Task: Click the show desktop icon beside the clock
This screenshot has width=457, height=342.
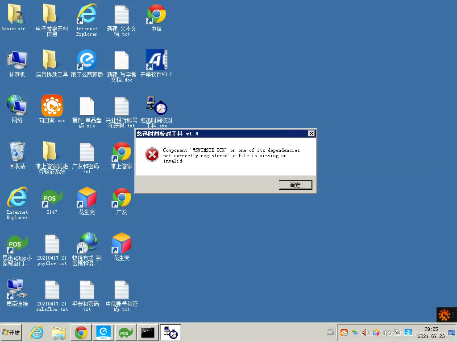Action: click(452, 332)
